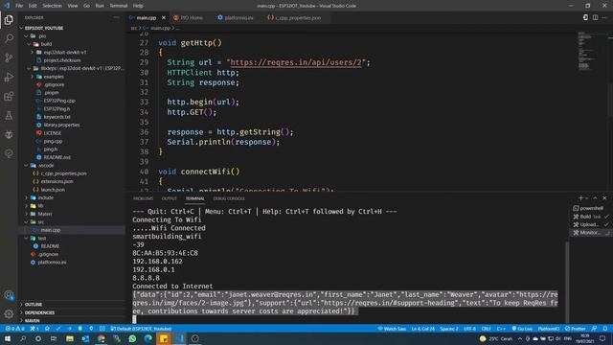Open the PlatformIO alien head view
613x345 pixels.
(9, 134)
